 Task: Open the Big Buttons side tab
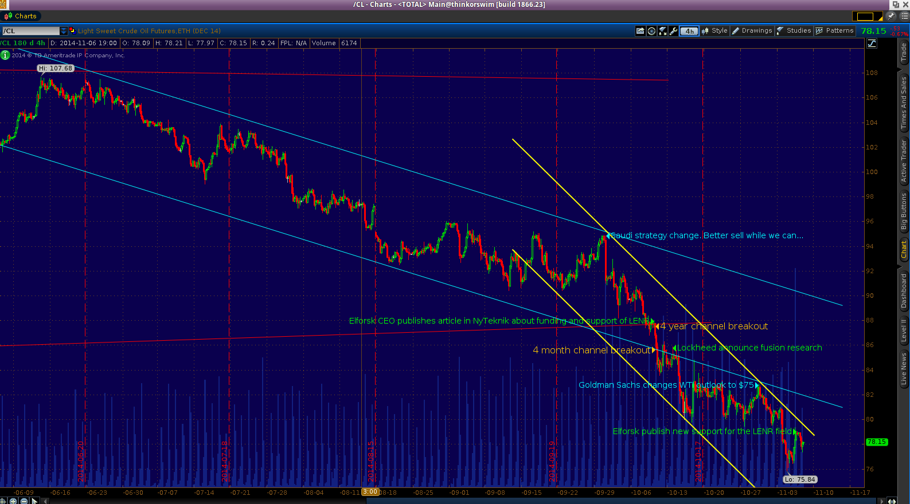click(904, 212)
